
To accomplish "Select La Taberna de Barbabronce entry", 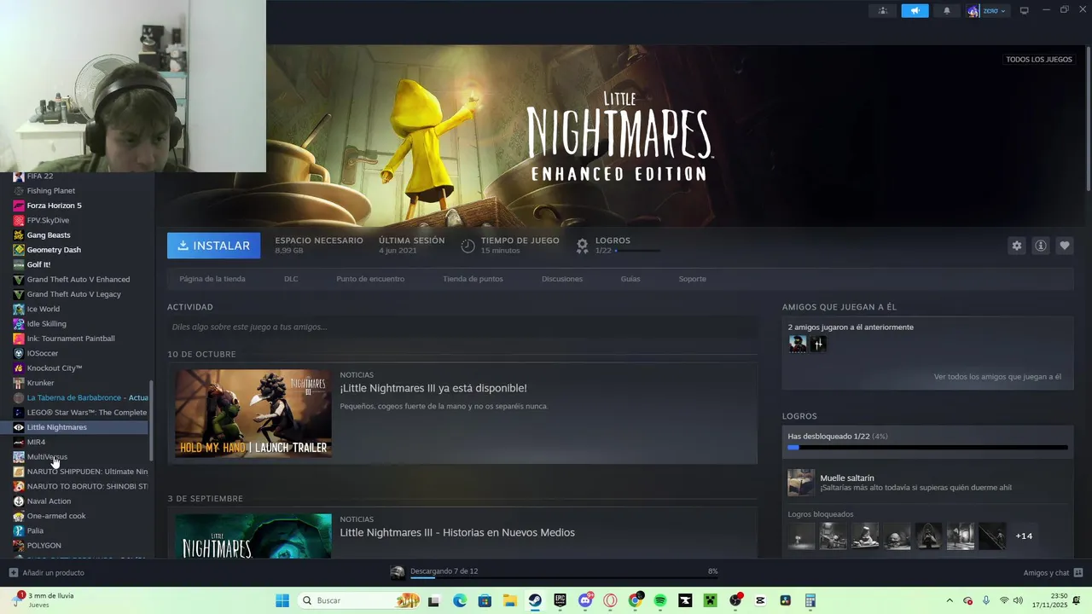I will (x=80, y=397).
